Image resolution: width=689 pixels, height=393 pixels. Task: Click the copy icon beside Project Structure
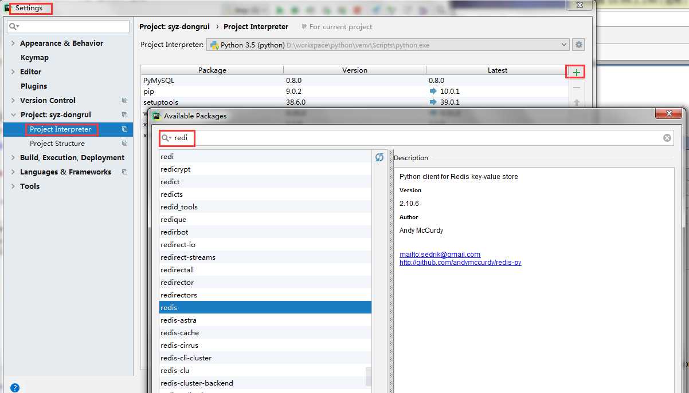[x=124, y=143]
